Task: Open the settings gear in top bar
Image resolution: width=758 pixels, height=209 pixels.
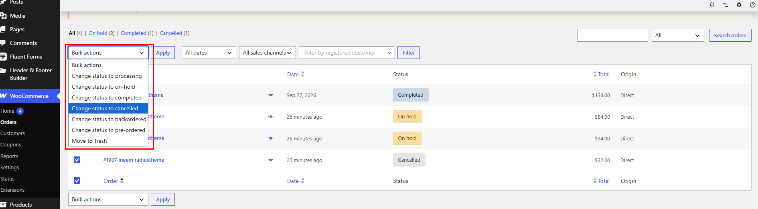Action: pyautogui.click(x=739, y=5)
